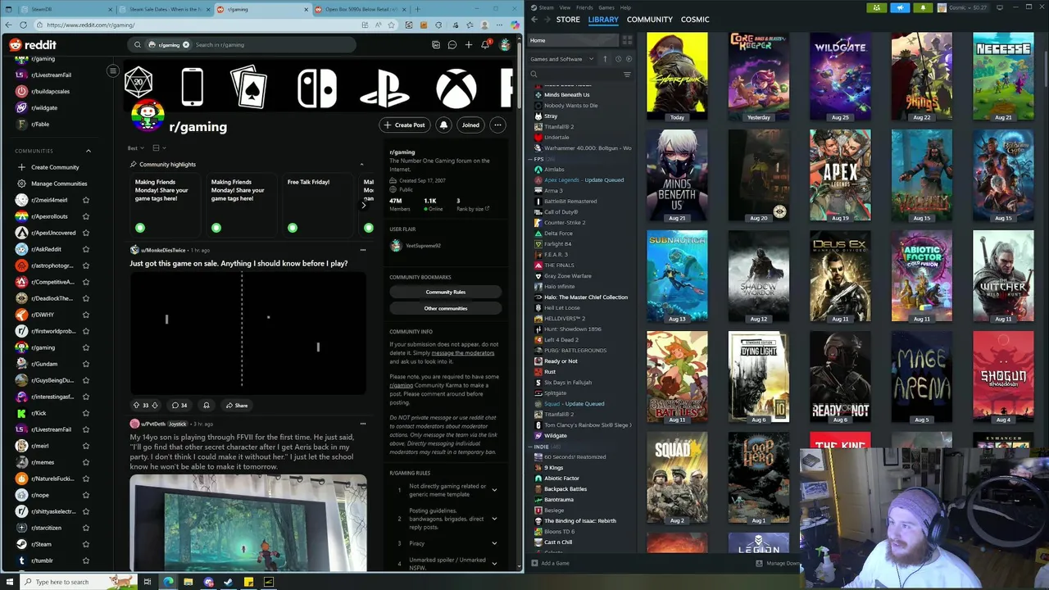Open comments on the 34-comment post
Image resolution: width=1049 pixels, height=590 pixels.
pos(179,405)
